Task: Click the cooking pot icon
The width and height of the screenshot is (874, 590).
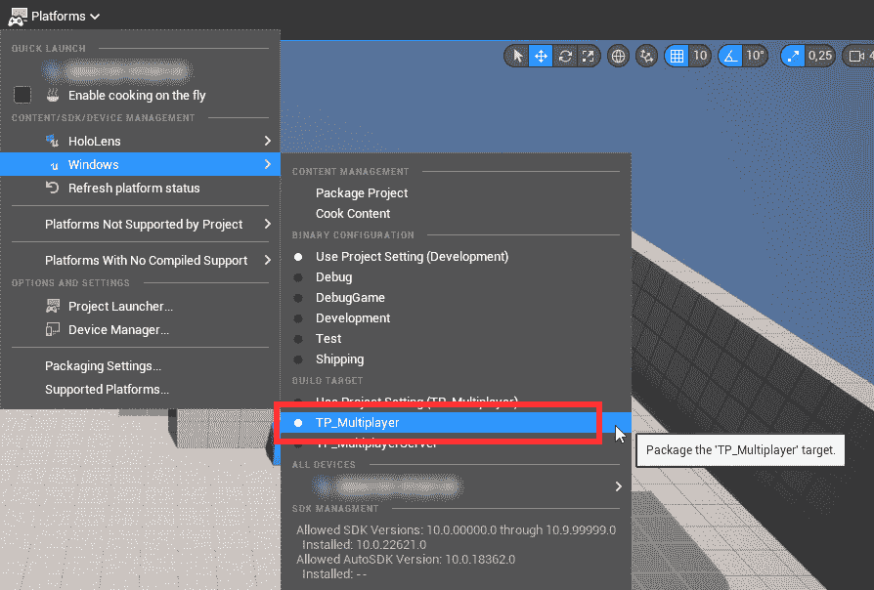Action: point(53,96)
